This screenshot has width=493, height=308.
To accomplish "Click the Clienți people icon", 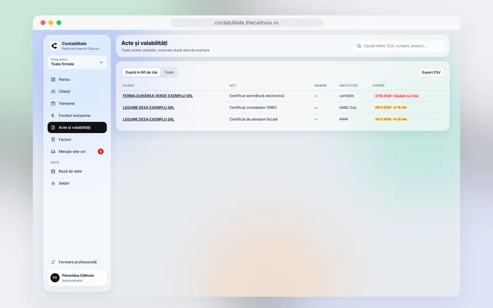I will [x=53, y=91].
